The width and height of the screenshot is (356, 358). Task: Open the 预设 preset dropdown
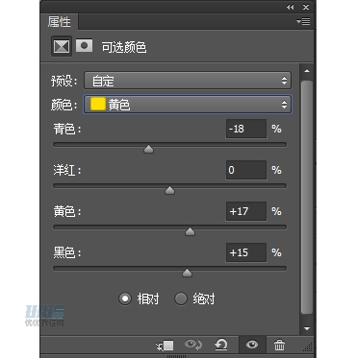188,81
